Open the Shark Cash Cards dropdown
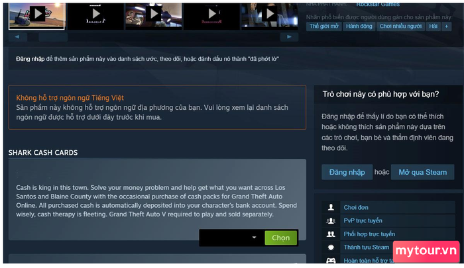The height and width of the screenshot is (268, 464). click(x=232, y=238)
